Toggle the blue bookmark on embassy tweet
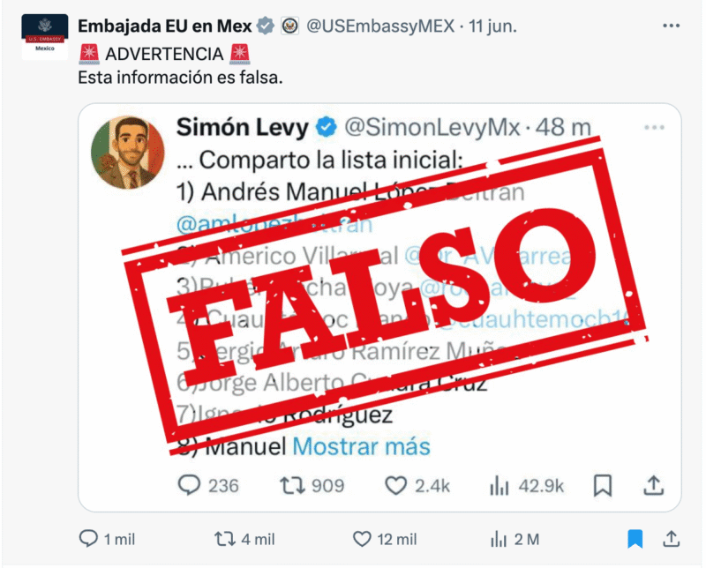 (635, 539)
